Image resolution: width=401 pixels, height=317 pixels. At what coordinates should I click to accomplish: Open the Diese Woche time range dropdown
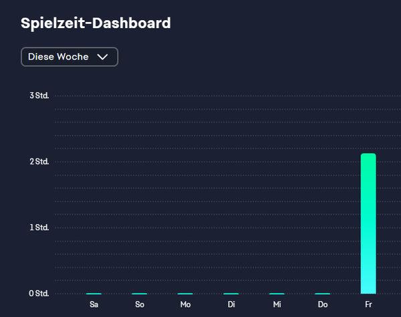point(69,57)
